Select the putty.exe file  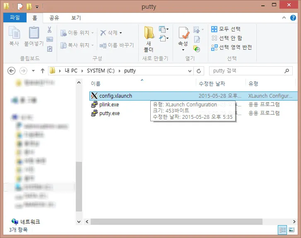point(109,113)
